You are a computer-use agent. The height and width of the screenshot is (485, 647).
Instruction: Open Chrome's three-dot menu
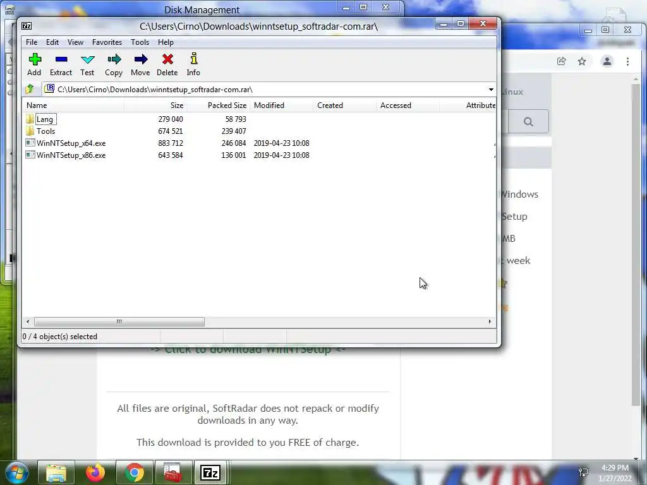[627, 61]
